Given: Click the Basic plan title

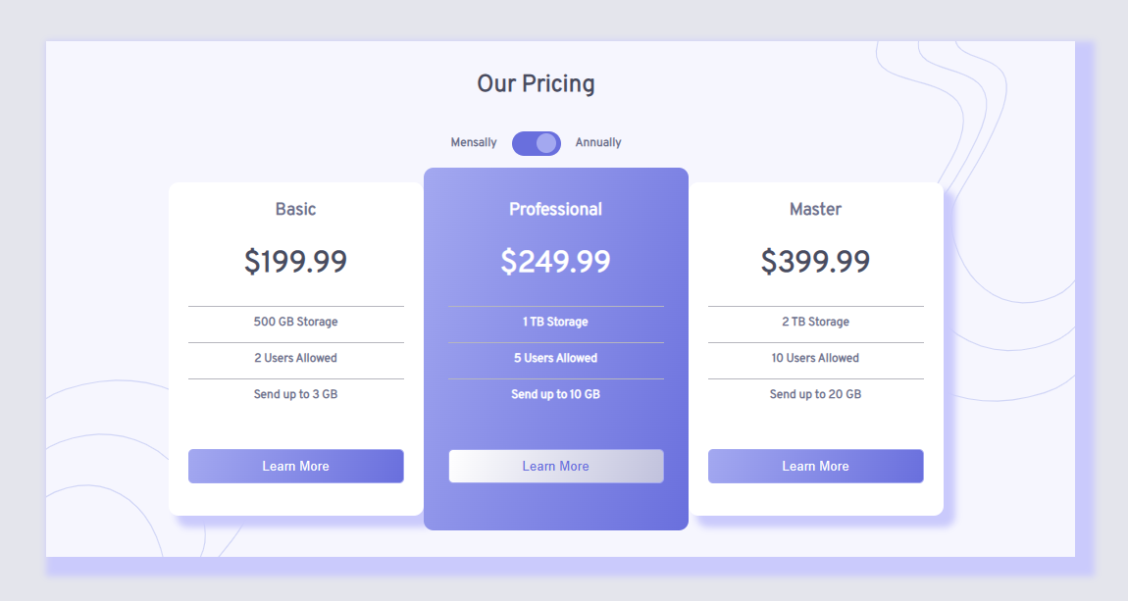Looking at the screenshot, I should (x=295, y=209).
